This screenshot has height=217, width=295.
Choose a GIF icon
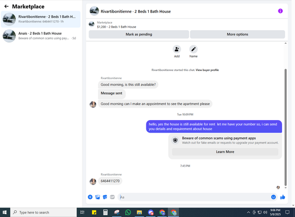[112, 197]
